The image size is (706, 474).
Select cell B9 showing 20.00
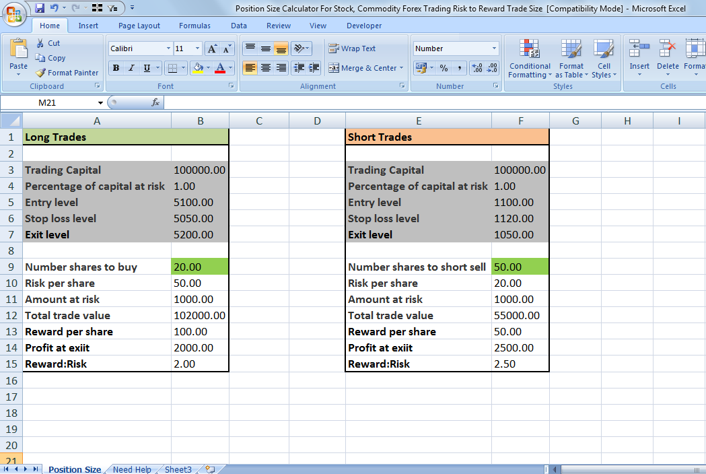[x=200, y=267]
